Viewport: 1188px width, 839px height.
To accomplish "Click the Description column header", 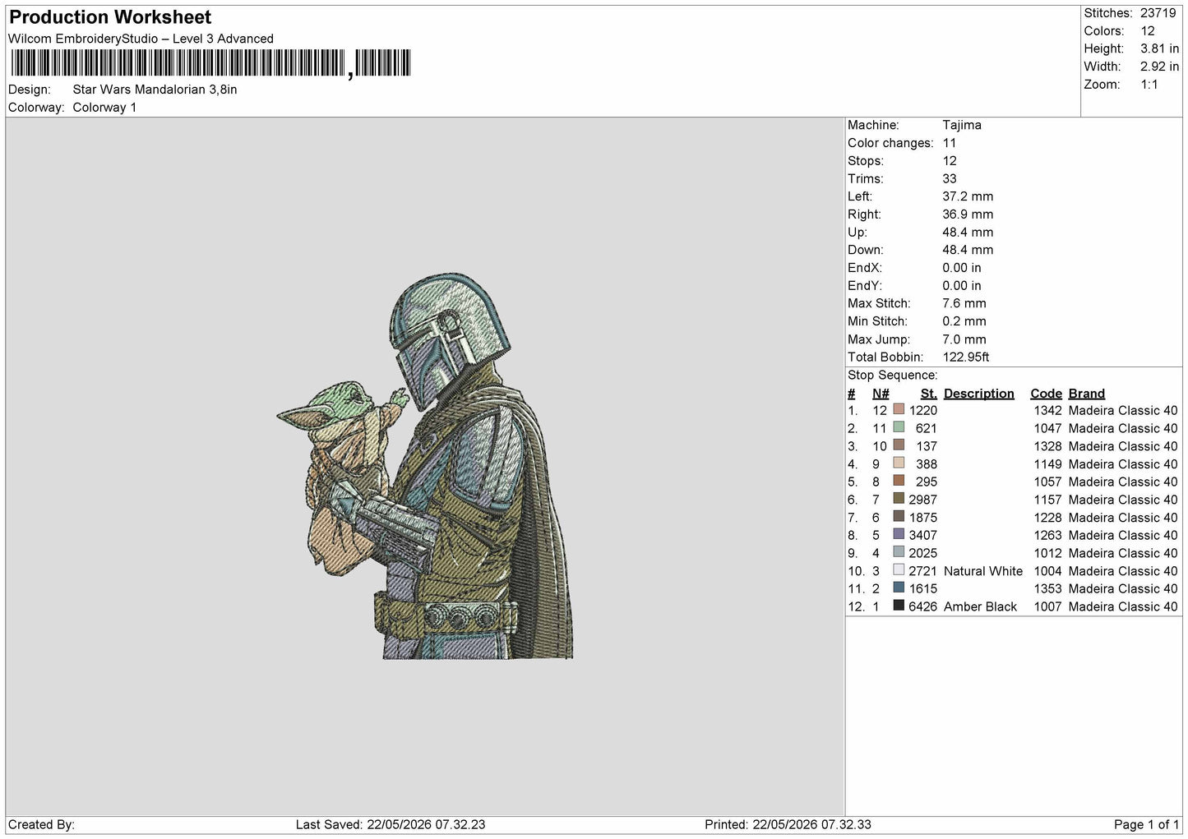I will 979,394.
